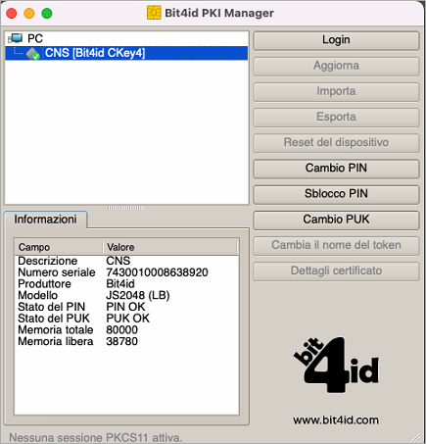Image resolution: width=426 pixels, height=444 pixels.
Task: Click the Campo column header
Action: click(x=59, y=247)
